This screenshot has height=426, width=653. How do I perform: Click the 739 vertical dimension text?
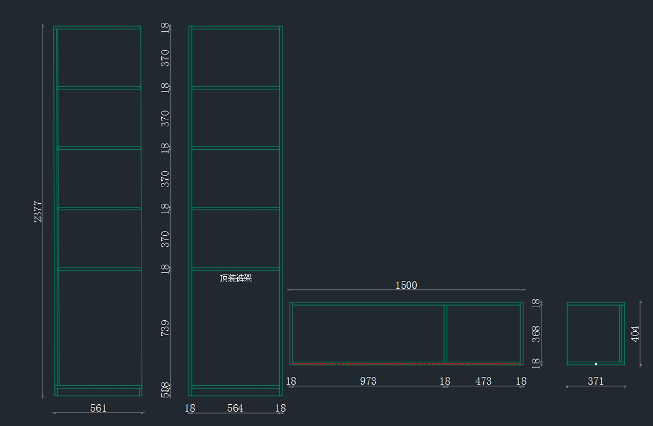165,327
